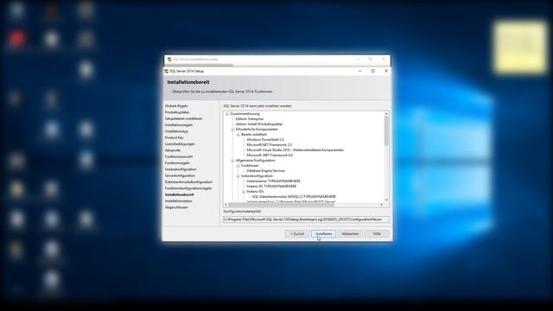
Task: Go back with the Zurück button
Action: [x=297, y=234]
